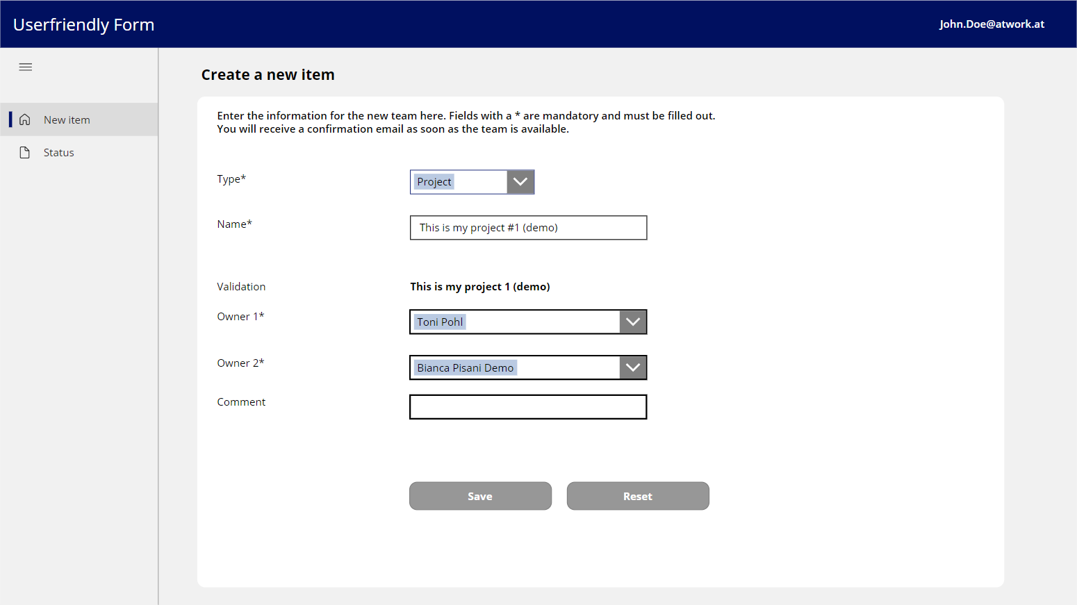Select the Name input field with project text
Image resolution: width=1077 pixels, height=605 pixels.
point(528,227)
